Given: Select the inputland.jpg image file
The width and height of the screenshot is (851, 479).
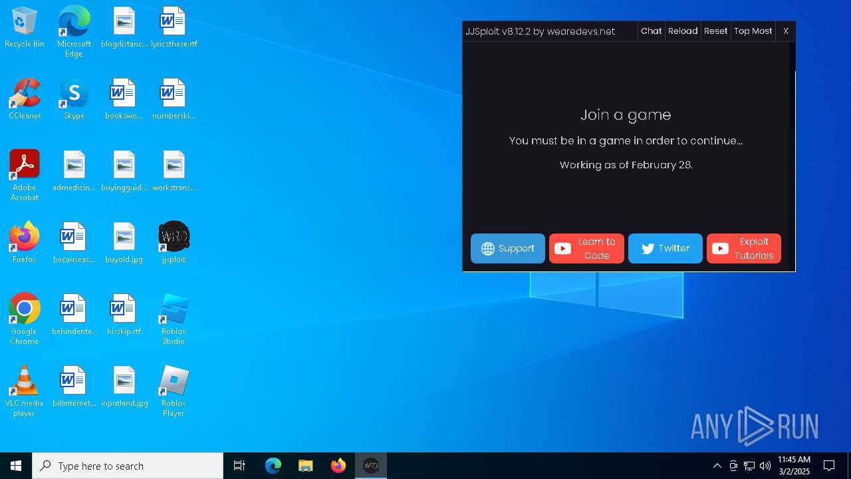Looking at the screenshot, I should (x=124, y=387).
